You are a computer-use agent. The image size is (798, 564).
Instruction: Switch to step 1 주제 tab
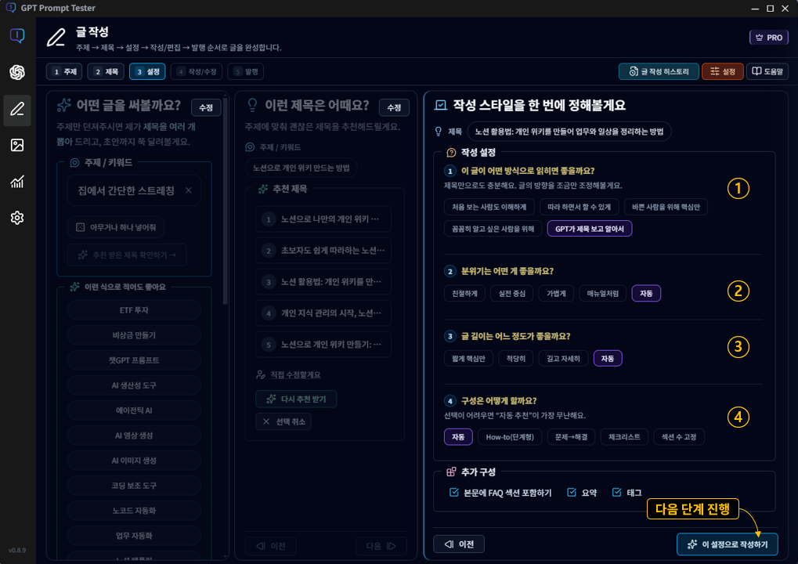[63, 70]
